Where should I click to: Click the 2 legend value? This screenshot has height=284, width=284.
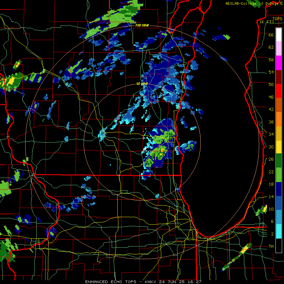272,234
